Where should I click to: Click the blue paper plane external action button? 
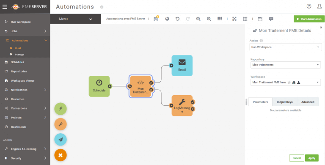(61, 140)
